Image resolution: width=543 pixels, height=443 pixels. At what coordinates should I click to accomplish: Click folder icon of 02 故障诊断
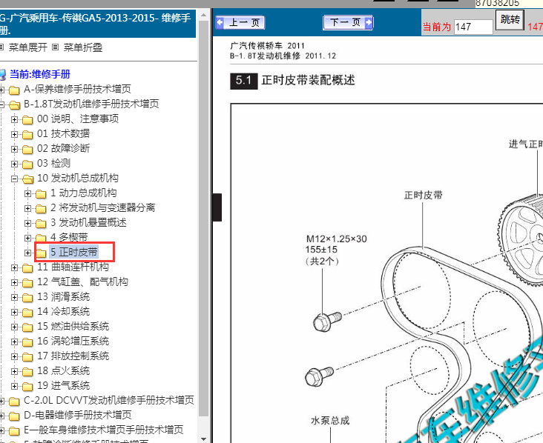(x=27, y=150)
